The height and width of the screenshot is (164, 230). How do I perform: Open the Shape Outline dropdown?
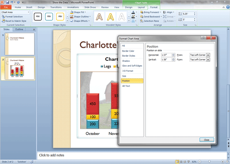pyautogui.click(x=80, y=17)
